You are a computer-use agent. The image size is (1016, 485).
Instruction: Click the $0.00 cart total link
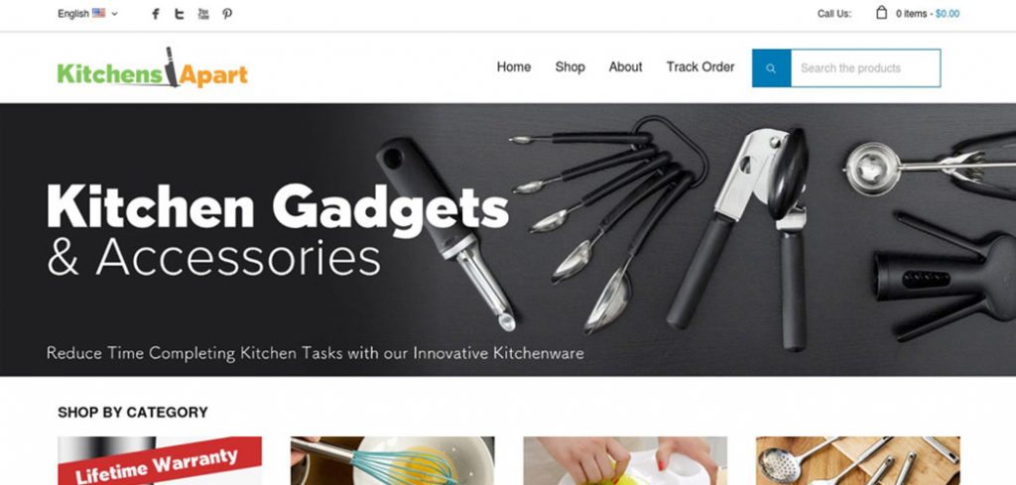pos(948,14)
